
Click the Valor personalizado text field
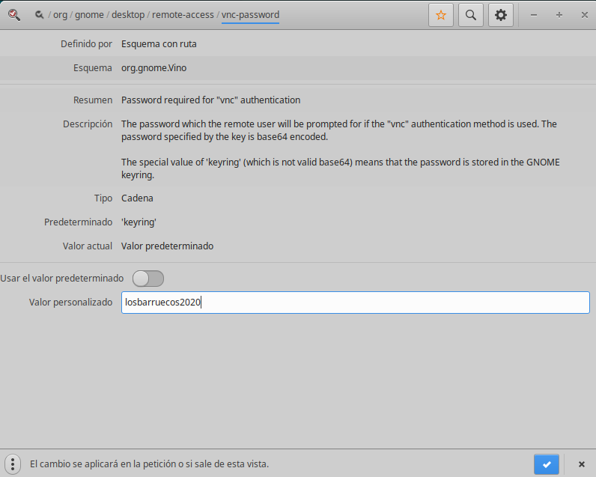pyautogui.click(x=356, y=303)
